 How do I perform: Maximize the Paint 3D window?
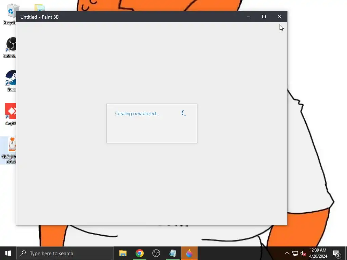264,17
